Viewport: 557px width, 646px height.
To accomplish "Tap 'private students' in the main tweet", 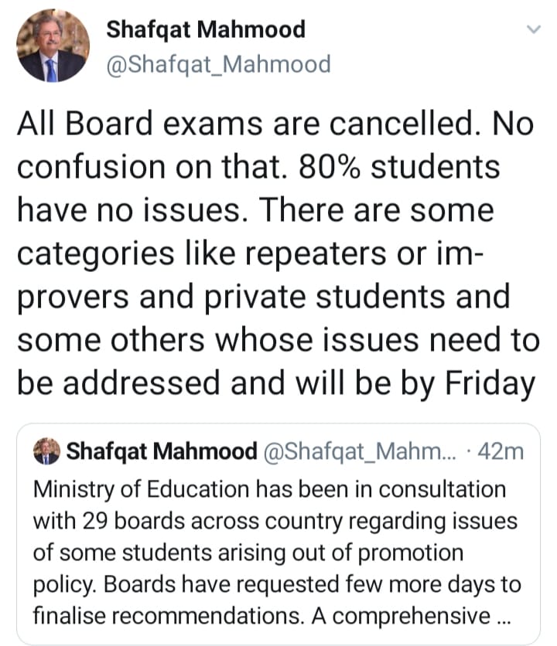I will click(324, 297).
